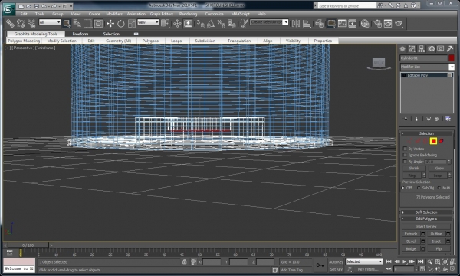Open the Extrude settings box
This screenshot has width=460, height=276.
pos(422,234)
